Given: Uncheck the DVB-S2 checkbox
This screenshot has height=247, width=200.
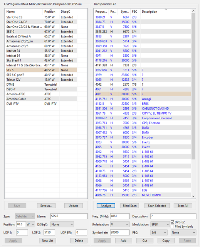Looking at the screenshot, I should (172, 222).
